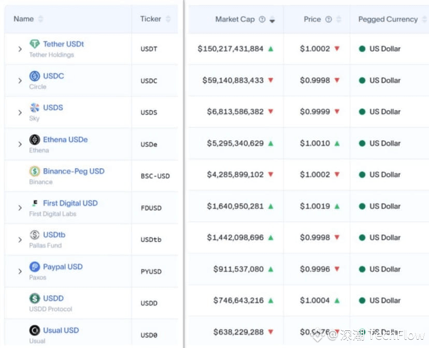
Task: Sort by Ticker using its sort arrows
Action: point(168,19)
